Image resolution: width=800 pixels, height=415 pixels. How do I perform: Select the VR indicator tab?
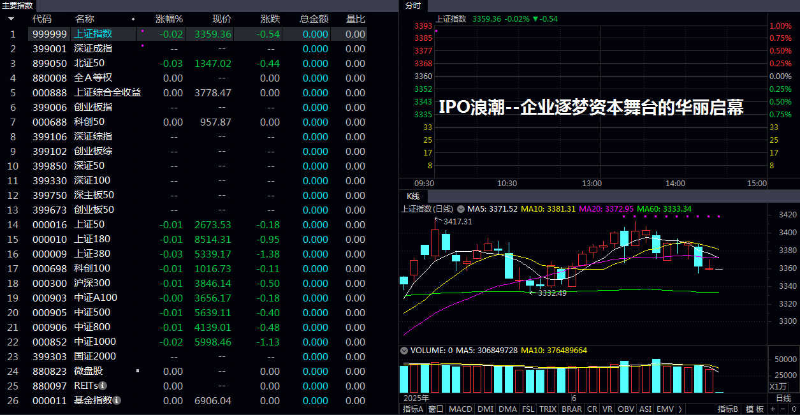coord(608,409)
